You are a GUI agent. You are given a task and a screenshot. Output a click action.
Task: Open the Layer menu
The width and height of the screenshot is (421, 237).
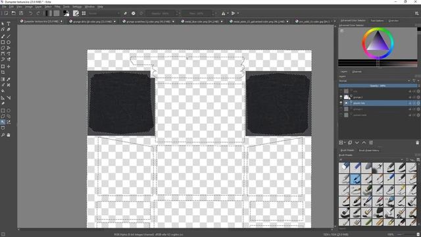coord(38,7)
